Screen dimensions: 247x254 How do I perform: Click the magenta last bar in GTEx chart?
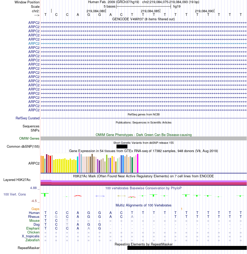pos(138,163)
